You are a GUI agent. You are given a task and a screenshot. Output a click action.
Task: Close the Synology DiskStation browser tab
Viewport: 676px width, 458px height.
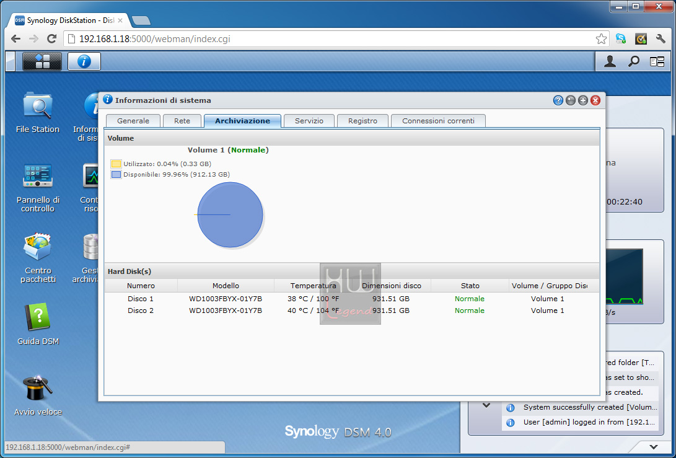120,20
